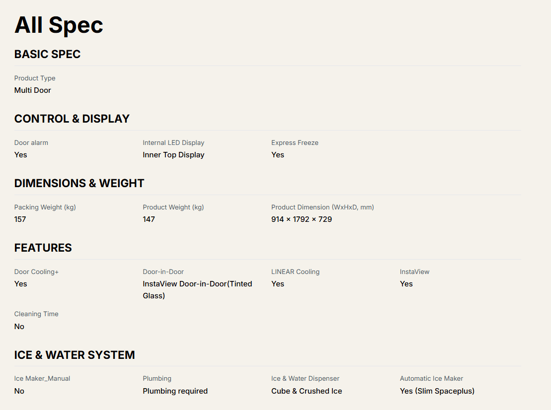The width and height of the screenshot is (551, 410).
Task: Click the CONTROL & DISPLAY section heading
Action: (x=72, y=119)
